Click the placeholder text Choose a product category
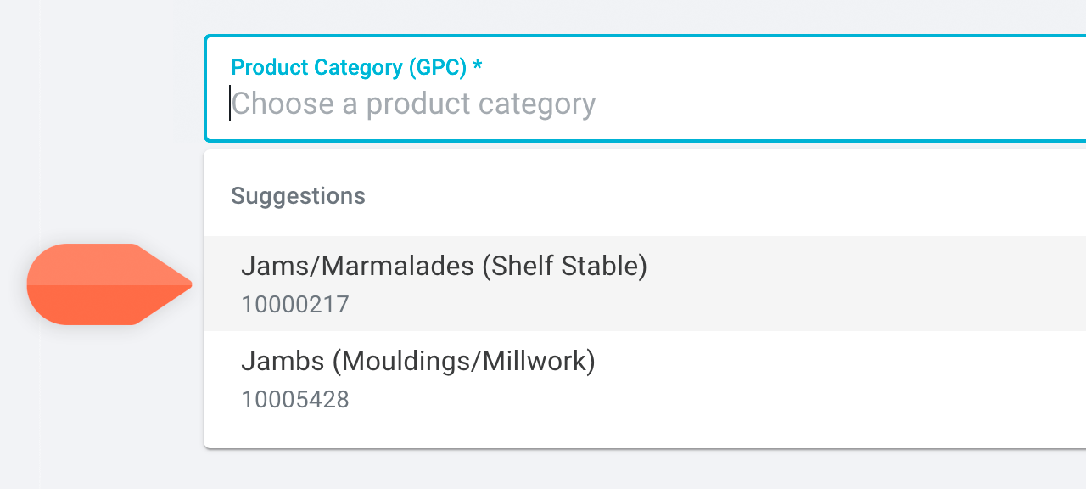Screen dimensions: 1086x489 414,104
